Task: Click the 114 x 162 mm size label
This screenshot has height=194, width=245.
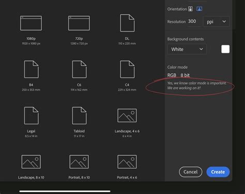Action: tap(79, 90)
